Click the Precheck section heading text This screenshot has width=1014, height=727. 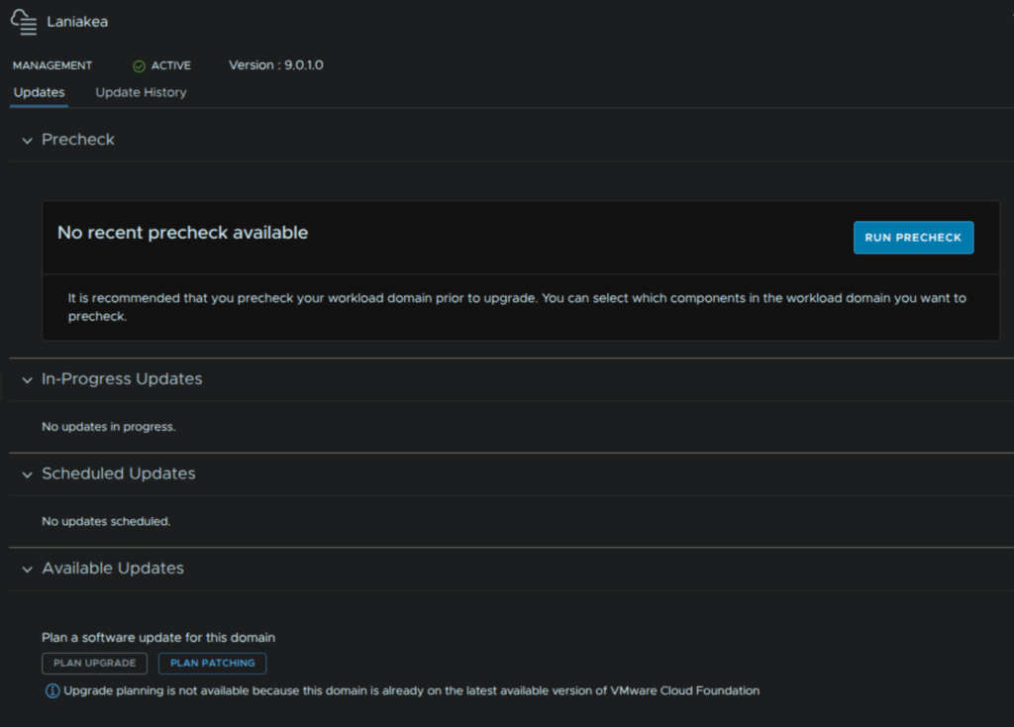tap(78, 140)
